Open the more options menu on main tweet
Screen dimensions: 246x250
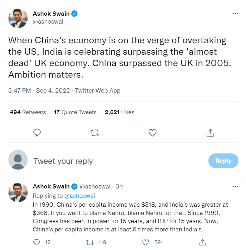[x=235, y=14]
